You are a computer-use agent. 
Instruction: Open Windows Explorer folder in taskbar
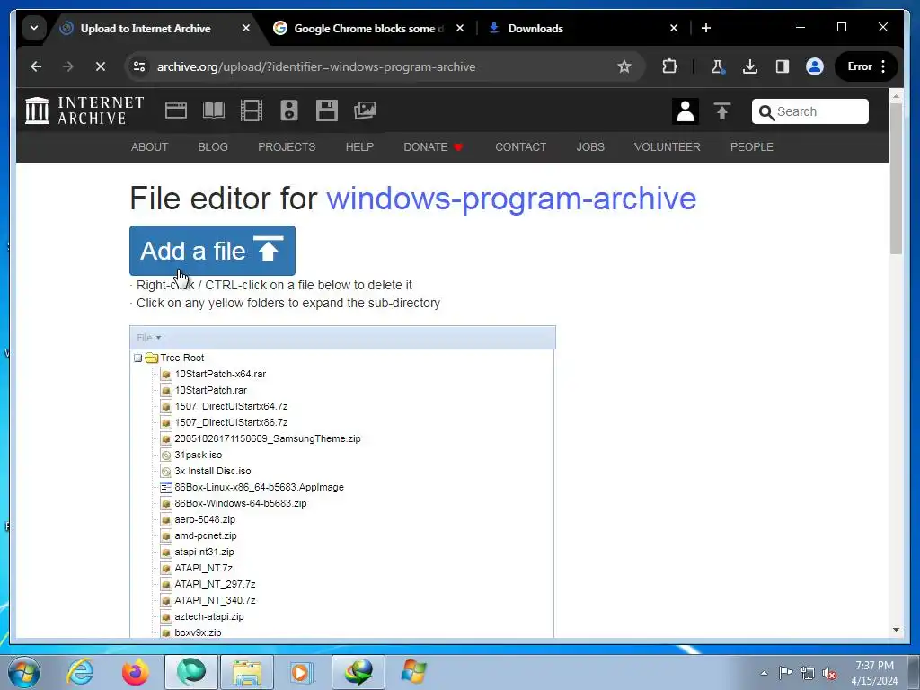247,672
